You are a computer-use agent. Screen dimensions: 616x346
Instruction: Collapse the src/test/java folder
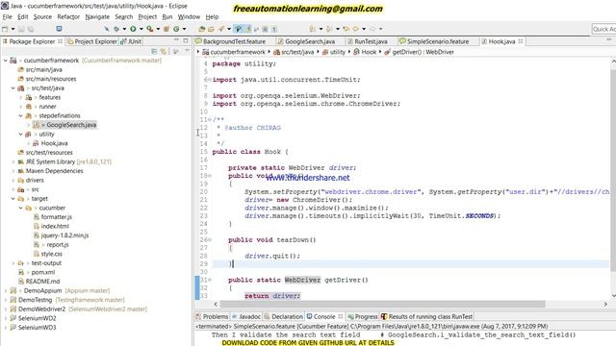pyautogui.click(x=13, y=88)
